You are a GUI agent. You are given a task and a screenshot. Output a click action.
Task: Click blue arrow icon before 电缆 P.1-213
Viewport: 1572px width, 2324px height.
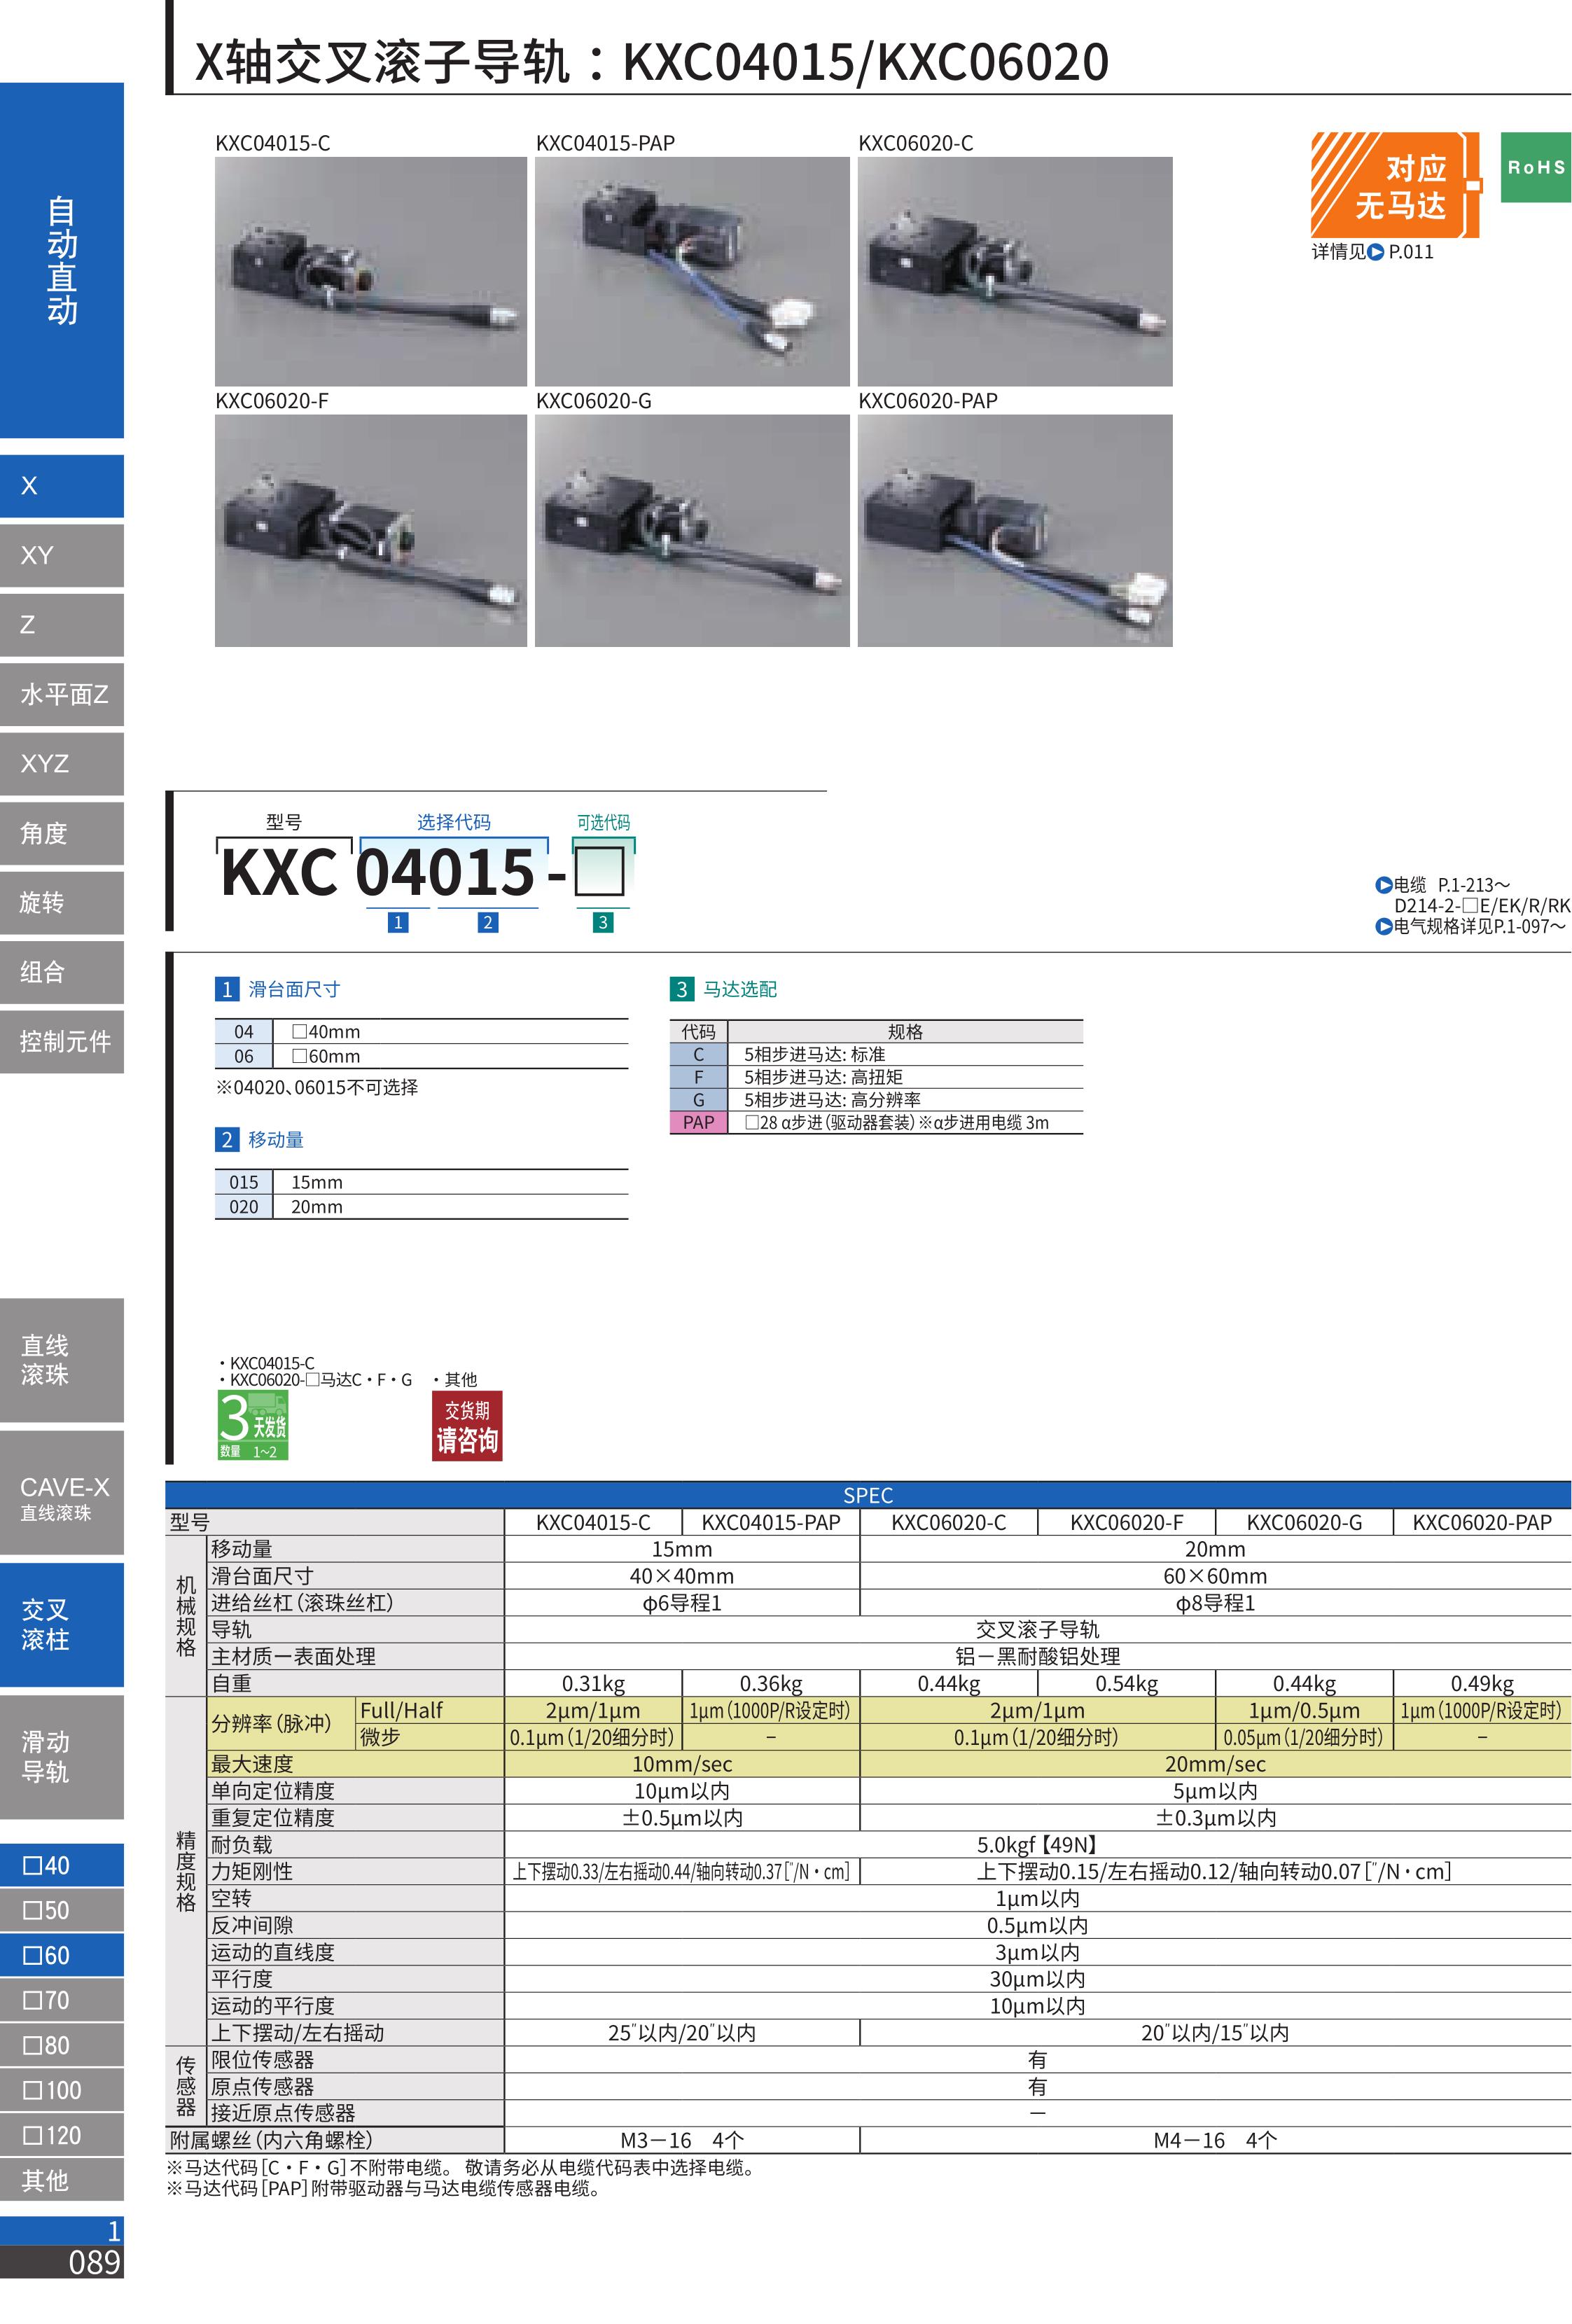tap(1383, 884)
